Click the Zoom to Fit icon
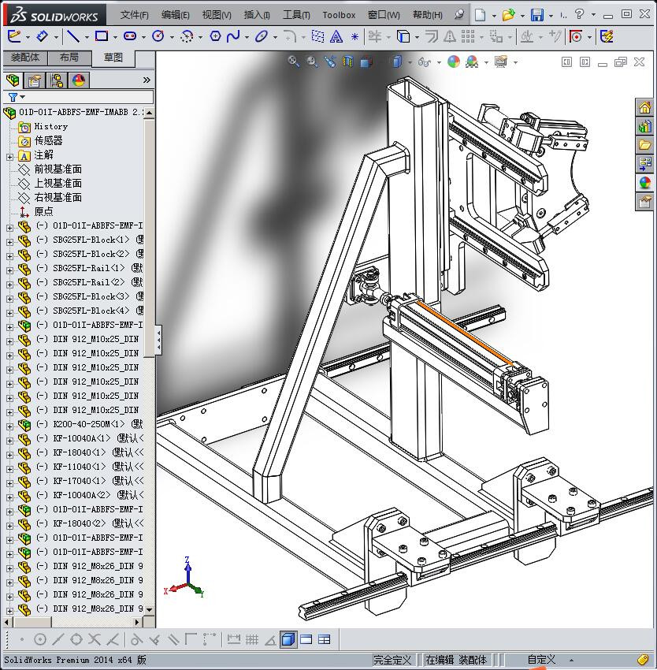The image size is (657, 670). (x=294, y=61)
